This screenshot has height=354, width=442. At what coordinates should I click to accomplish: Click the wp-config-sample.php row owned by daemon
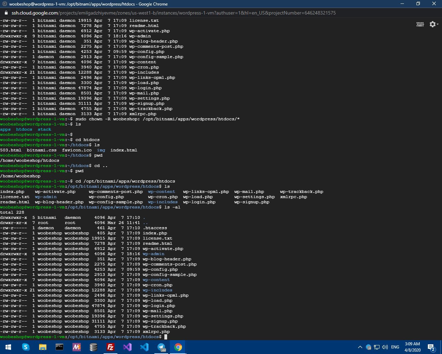tap(92, 57)
